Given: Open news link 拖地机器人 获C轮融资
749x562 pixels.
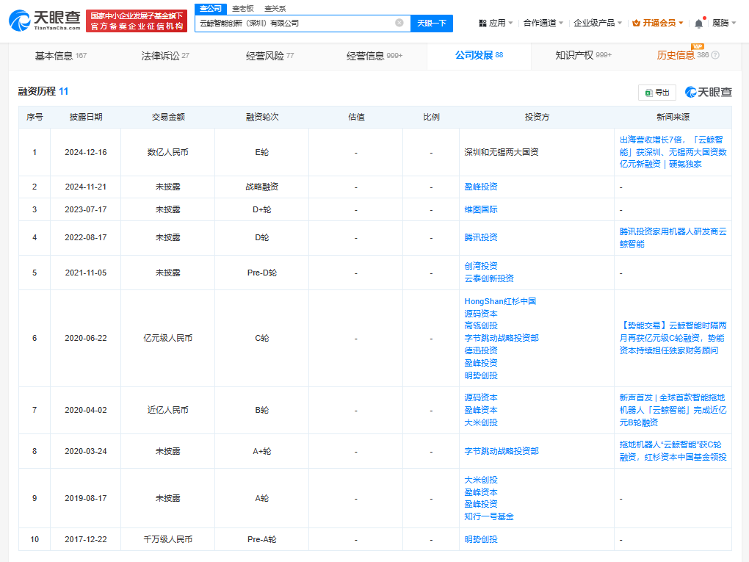Looking at the screenshot, I should [x=673, y=450].
